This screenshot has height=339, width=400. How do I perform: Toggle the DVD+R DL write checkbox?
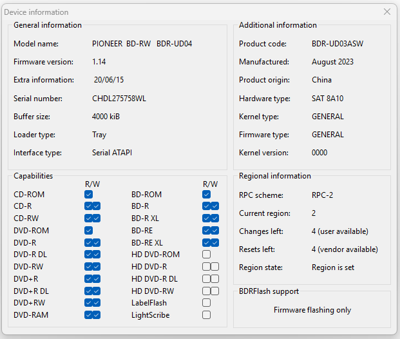(x=97, y=291)
